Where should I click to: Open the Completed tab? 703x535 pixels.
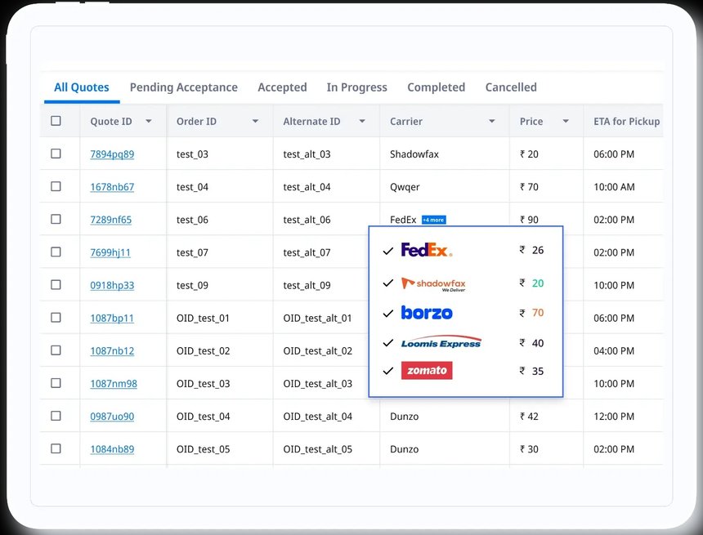pyautogui.click(x=436, y=87)
